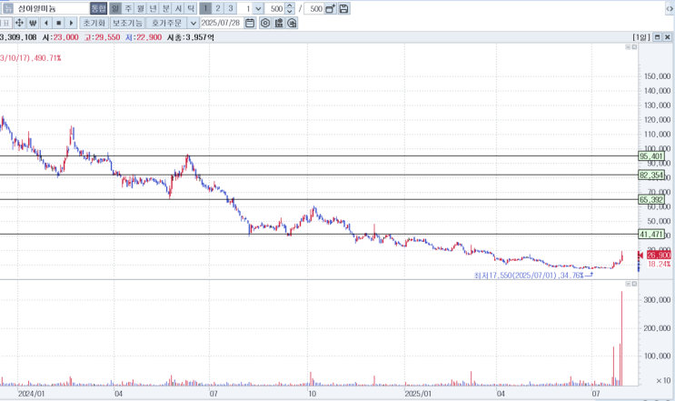The image size is (675, 401).
Task: Select the horizontal line labeled 65,392
Action: (x=319, y=199)
